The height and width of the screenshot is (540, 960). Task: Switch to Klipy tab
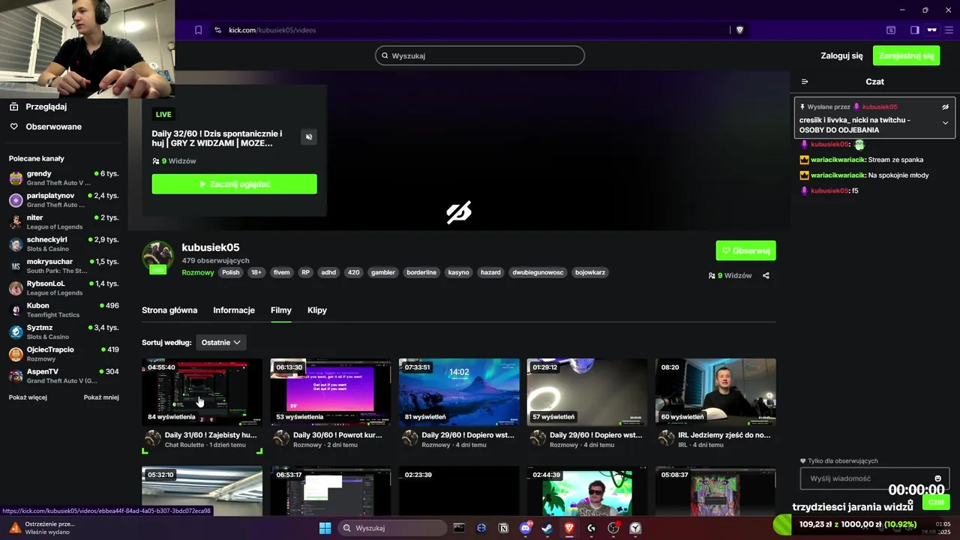(317, 310)
